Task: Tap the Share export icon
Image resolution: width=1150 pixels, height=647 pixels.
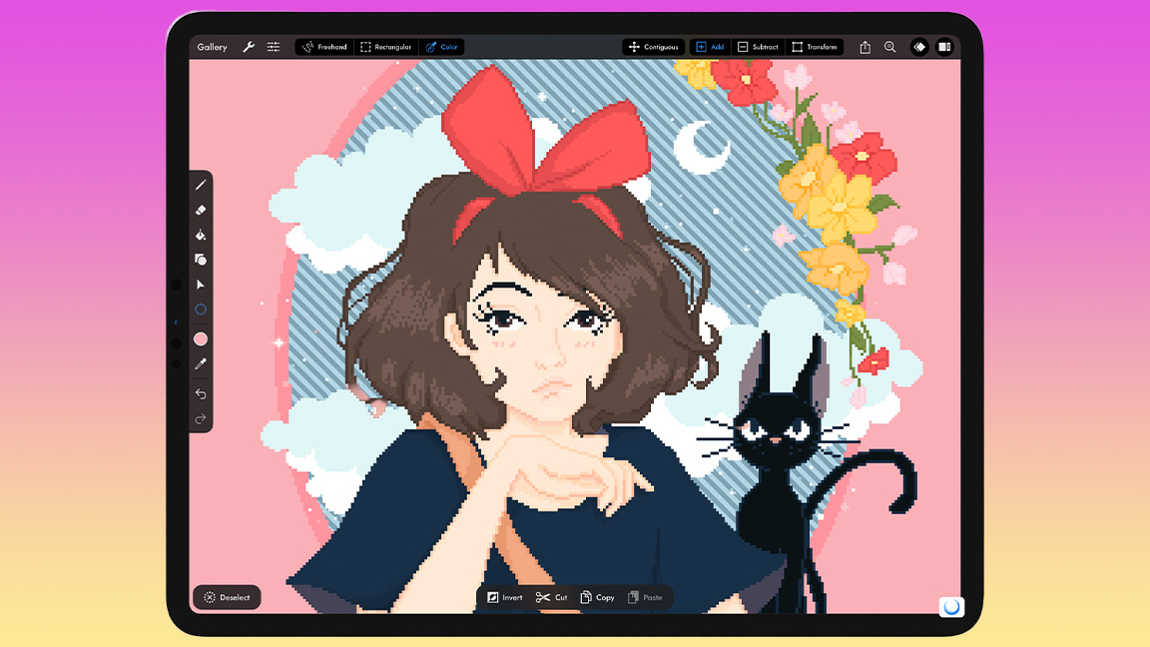Action: tap(865, 47)
